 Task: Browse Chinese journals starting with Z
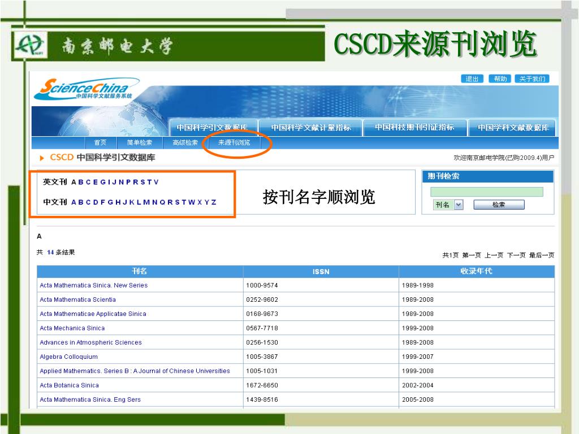tap(213, 202)
